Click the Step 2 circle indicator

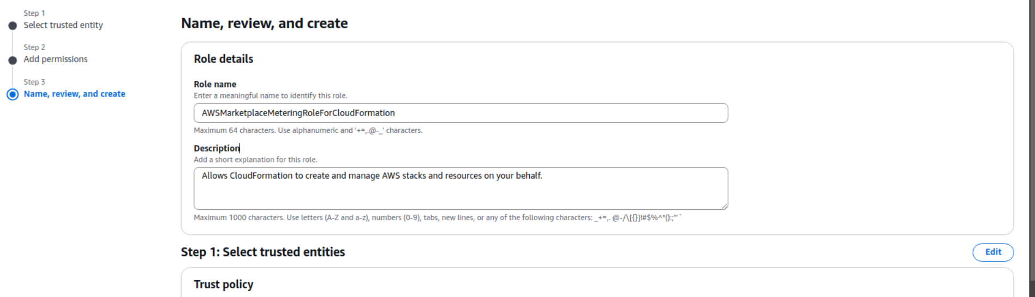(13, 60)
